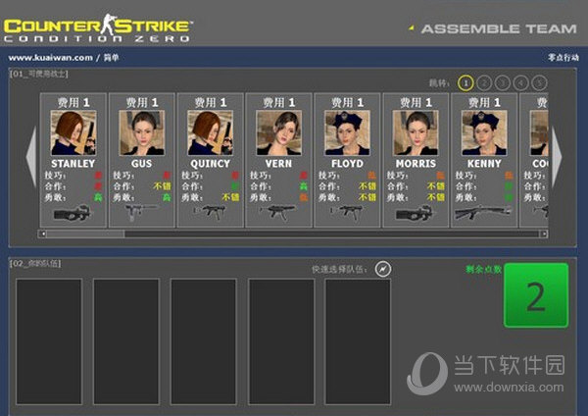The width and height of the screenshot is (588, 416).
Task: Click the first empty team slot
Action: 49,341
